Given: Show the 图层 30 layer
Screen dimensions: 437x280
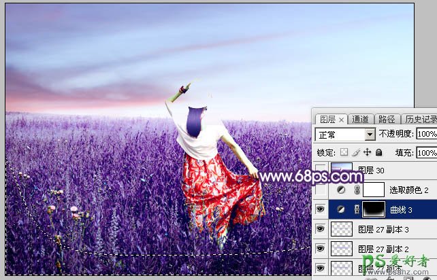Looking at the screenshot, I should point(320,171).
